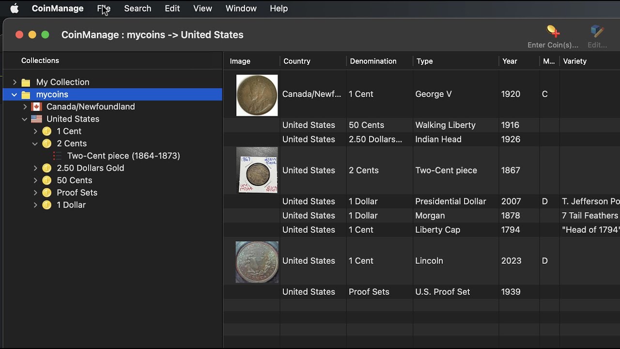Expand the 50 Cents node

(35, 180)
